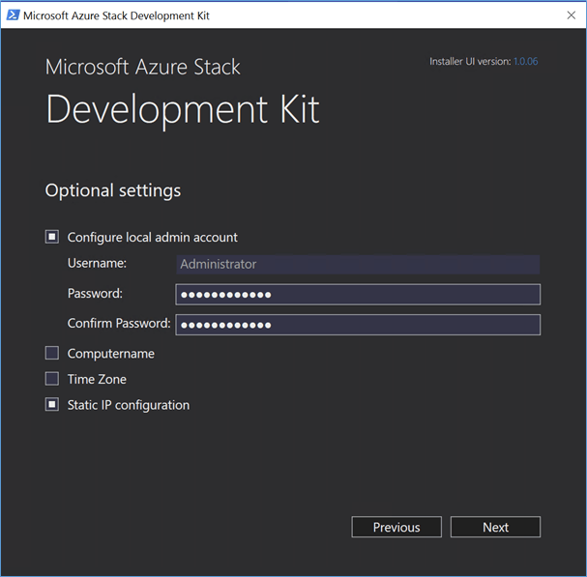Enable the Computername checkbox
The width and height of the screenshot is (587, 577).
click(52, 353)
